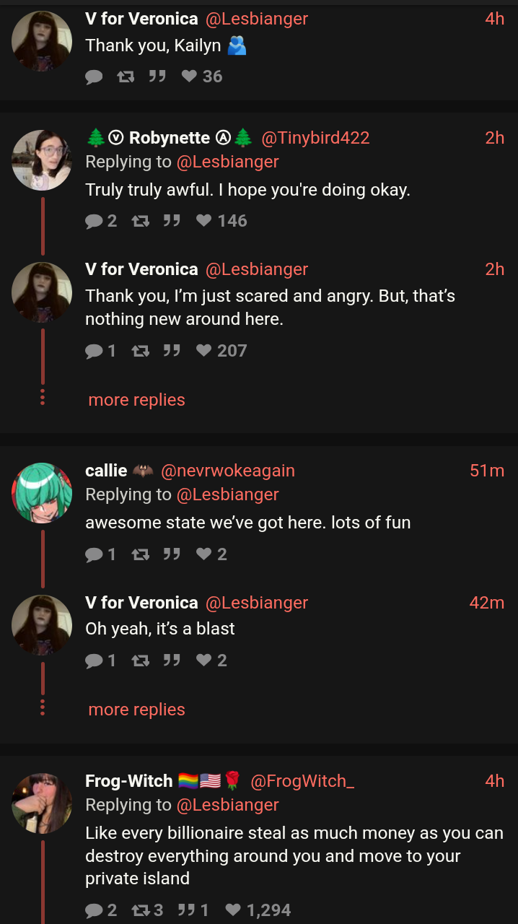Like the 'just scared and angry' reply
The width and height of the screenshot is (518, 924).
tap(221, 351)
